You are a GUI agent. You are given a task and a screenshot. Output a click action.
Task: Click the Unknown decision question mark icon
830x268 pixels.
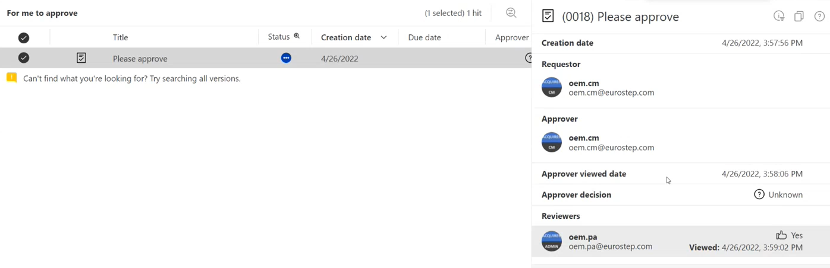pos(759,194)
